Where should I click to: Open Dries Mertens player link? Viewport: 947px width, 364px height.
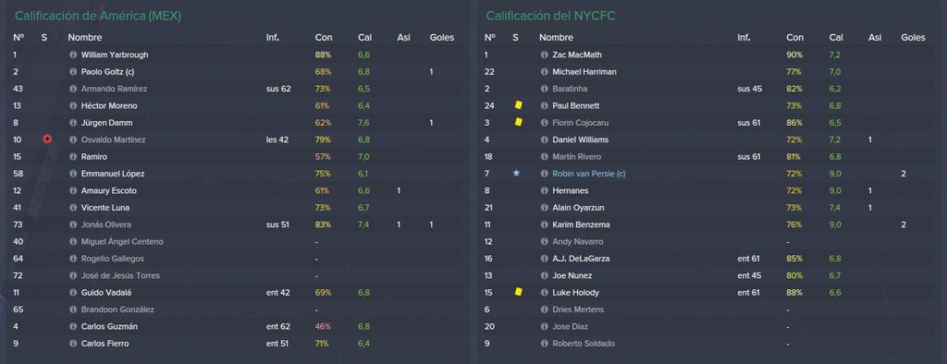[578, 309]
